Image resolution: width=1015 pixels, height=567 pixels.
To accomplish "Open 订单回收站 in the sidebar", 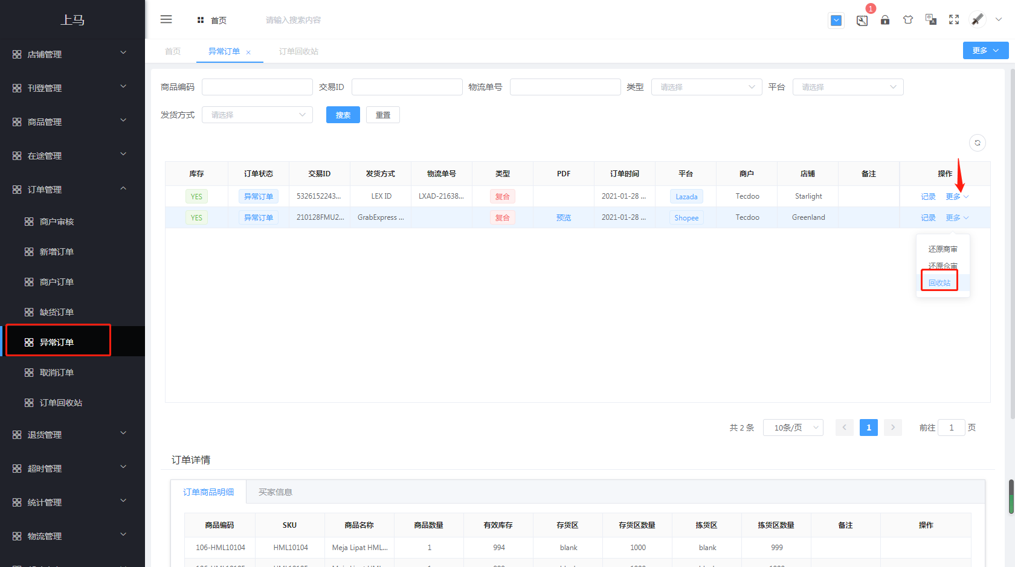I will pyautogui.click(x=60, y=403).
